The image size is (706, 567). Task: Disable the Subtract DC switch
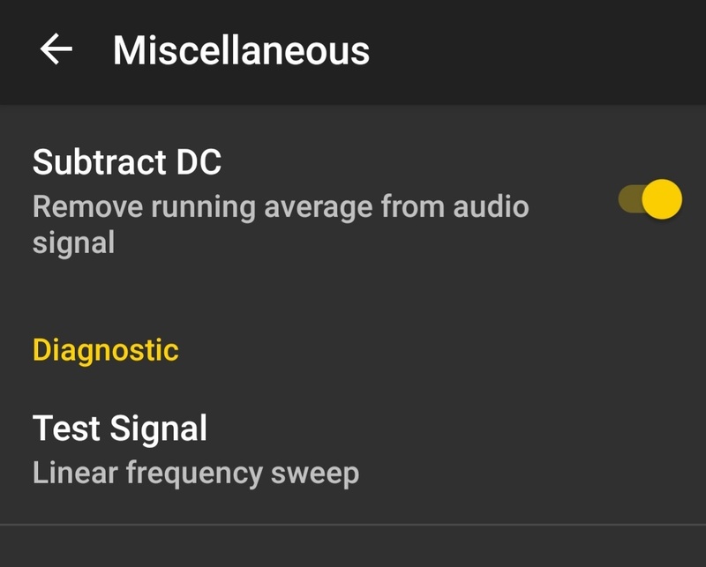650,200
